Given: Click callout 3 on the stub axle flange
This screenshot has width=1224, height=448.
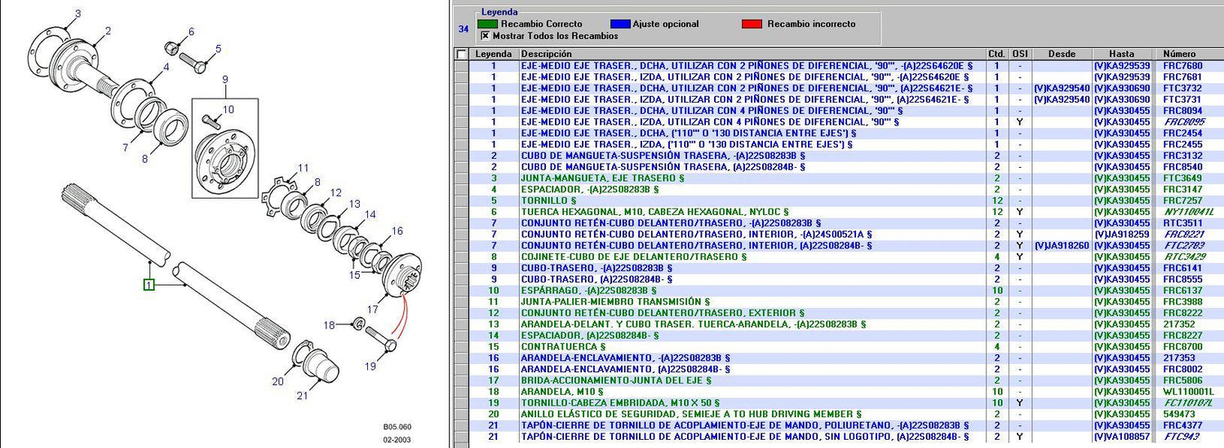Looking at the screenshot, I should [x=78, y=13].
